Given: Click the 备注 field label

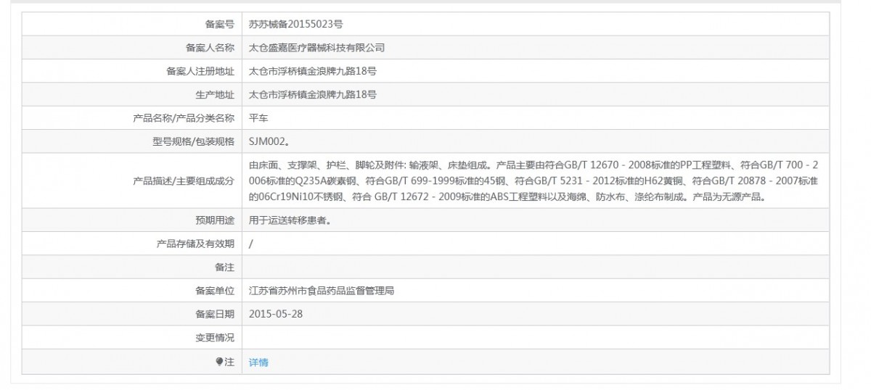Looking at the screenshot, I should coord(225,267).
